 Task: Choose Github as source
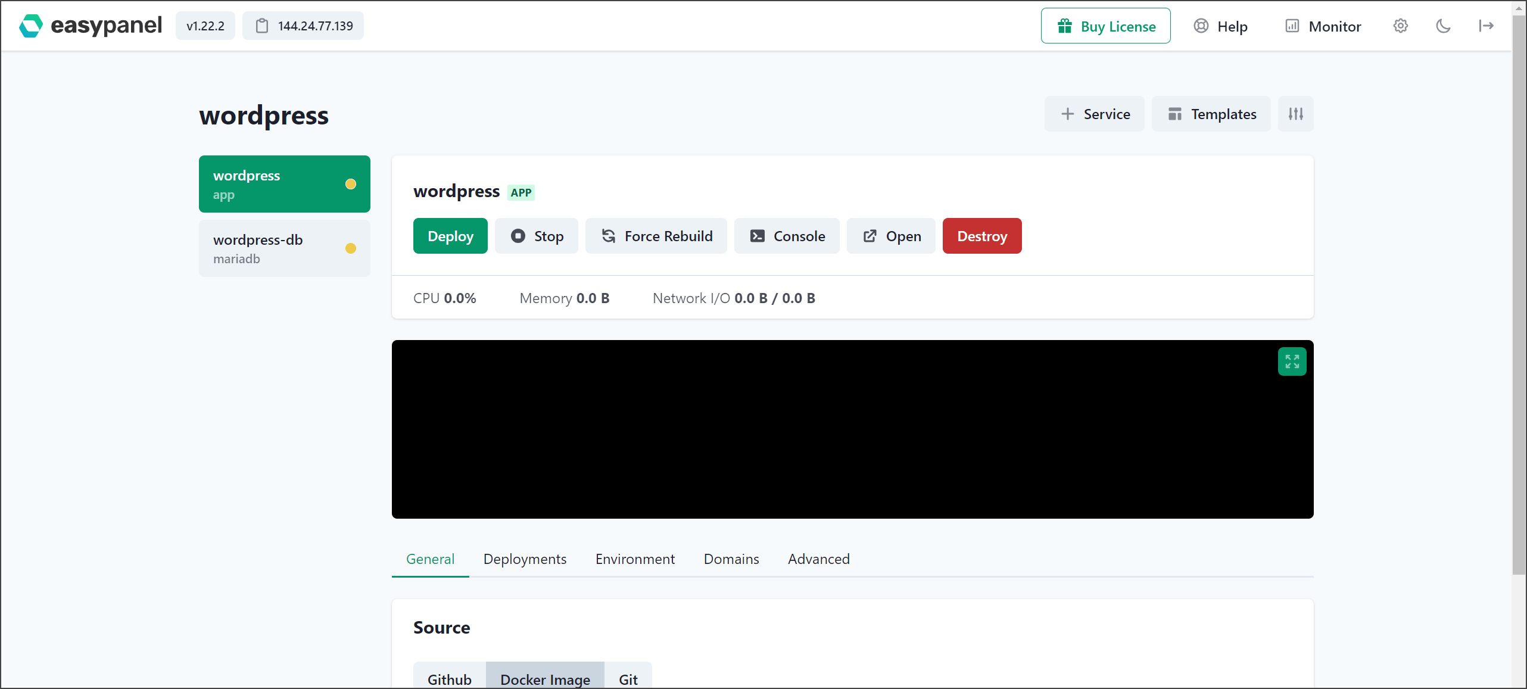click(450, 675)
